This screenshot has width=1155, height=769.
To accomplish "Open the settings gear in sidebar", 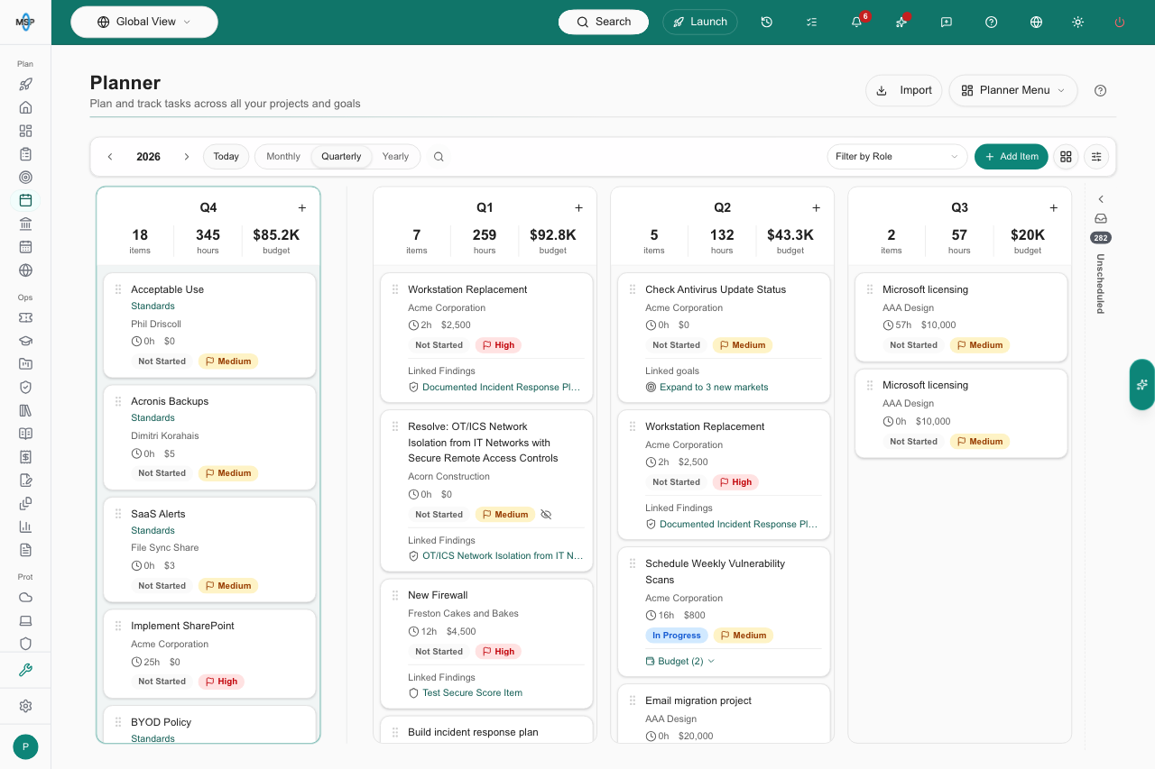I will (25, 706).
